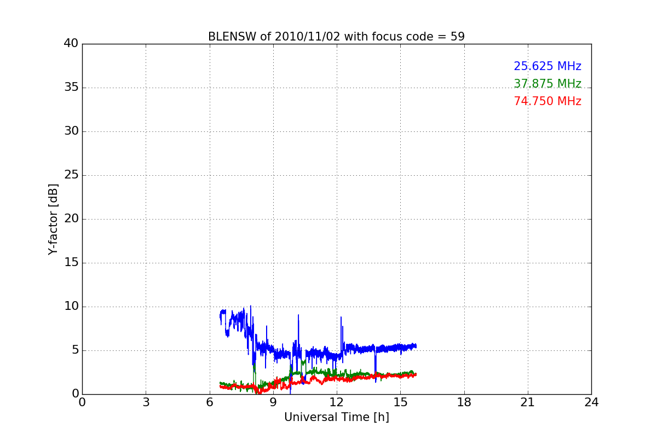
Task: Click the y-axis tick label '10'
Action: coord(71,307)
